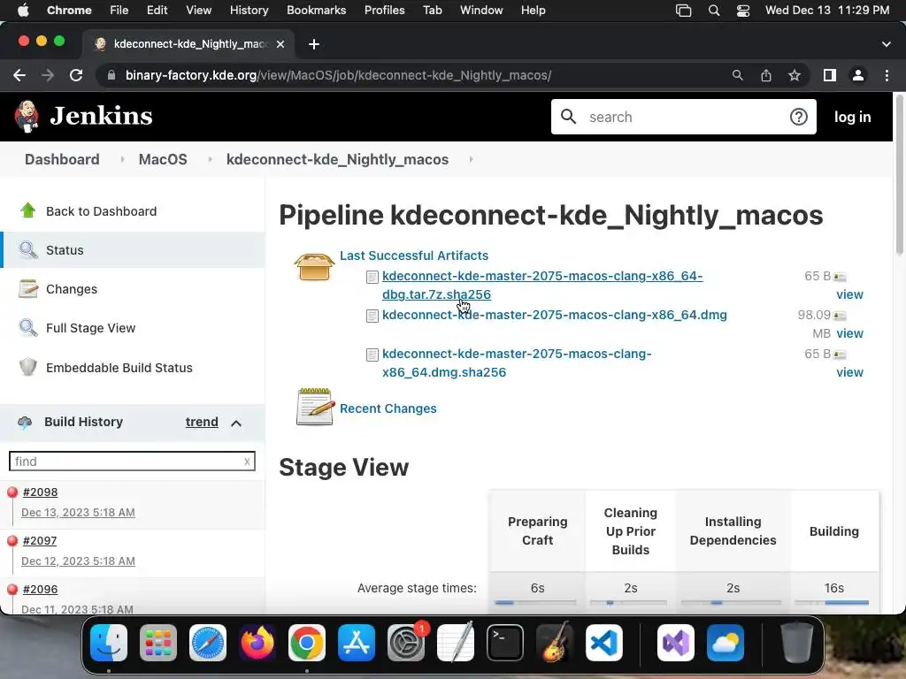Click the red failed-status ball for build #2098

pos(12,492)
